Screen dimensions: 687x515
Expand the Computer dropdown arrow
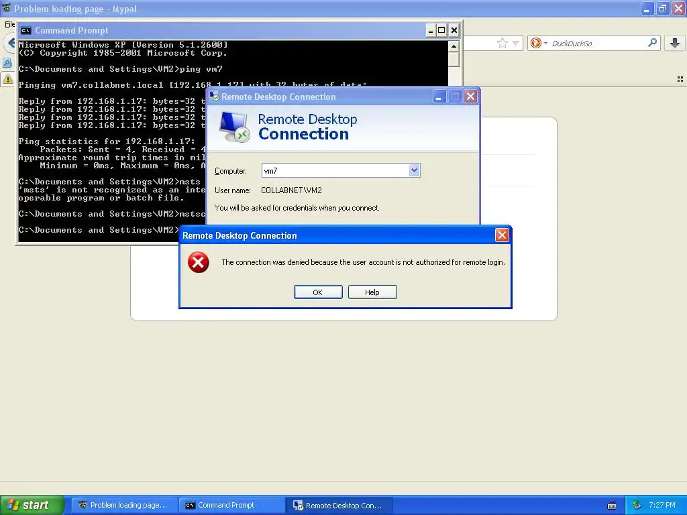tap(414, 170)
